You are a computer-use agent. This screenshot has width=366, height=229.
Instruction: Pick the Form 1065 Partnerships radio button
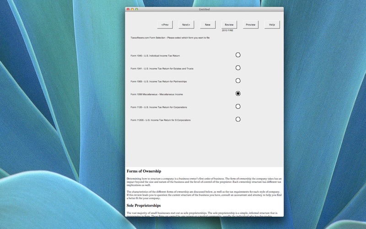click(238, 81)
